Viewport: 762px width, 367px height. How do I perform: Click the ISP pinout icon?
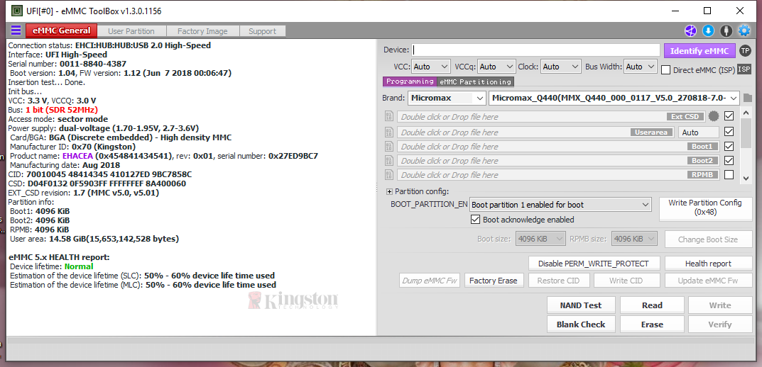coord(744,69)
